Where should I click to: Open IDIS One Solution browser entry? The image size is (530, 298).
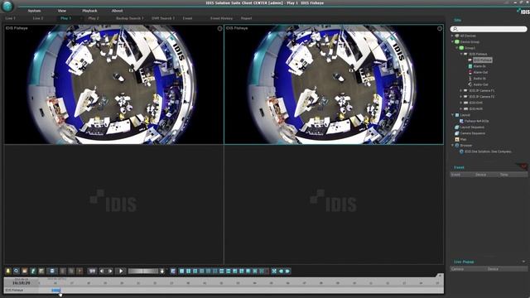[x=488, y=151]
